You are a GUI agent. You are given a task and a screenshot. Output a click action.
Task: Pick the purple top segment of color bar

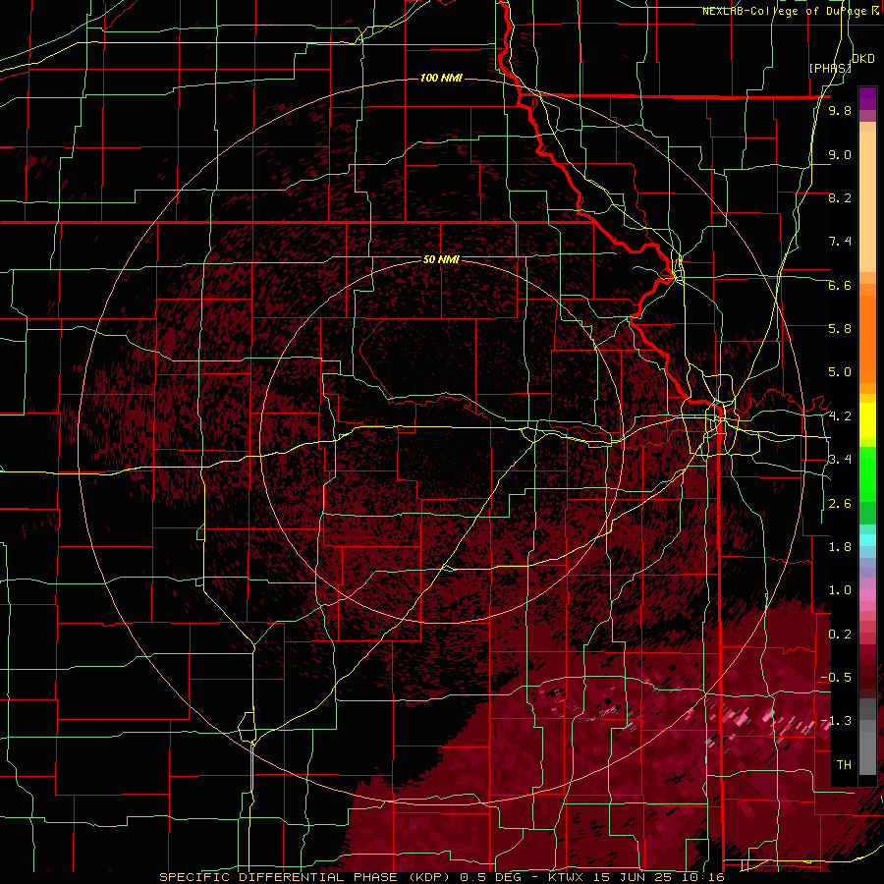(x=867, y=98)
